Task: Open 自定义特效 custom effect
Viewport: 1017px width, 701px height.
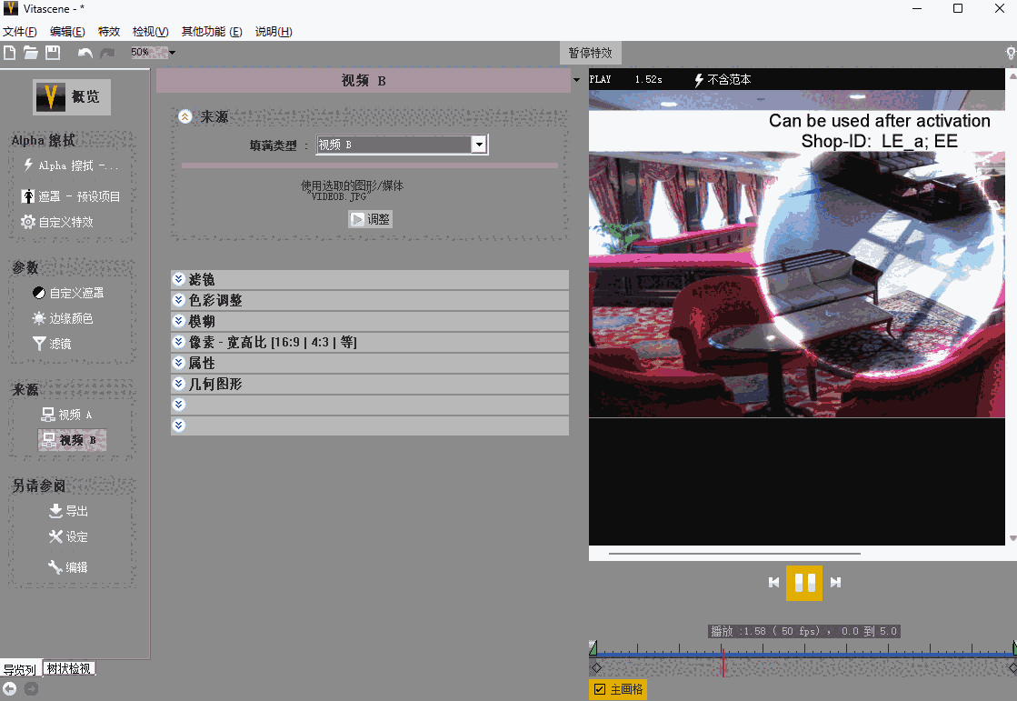Action: click(x=57, y=222)
